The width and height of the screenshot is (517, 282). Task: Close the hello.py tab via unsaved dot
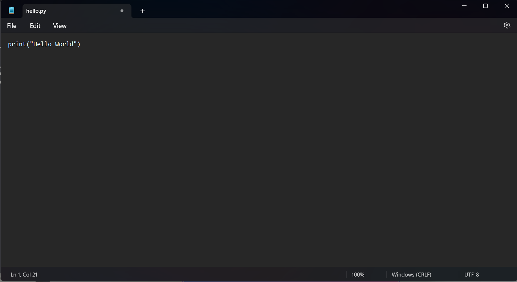[x=122, y=11]
